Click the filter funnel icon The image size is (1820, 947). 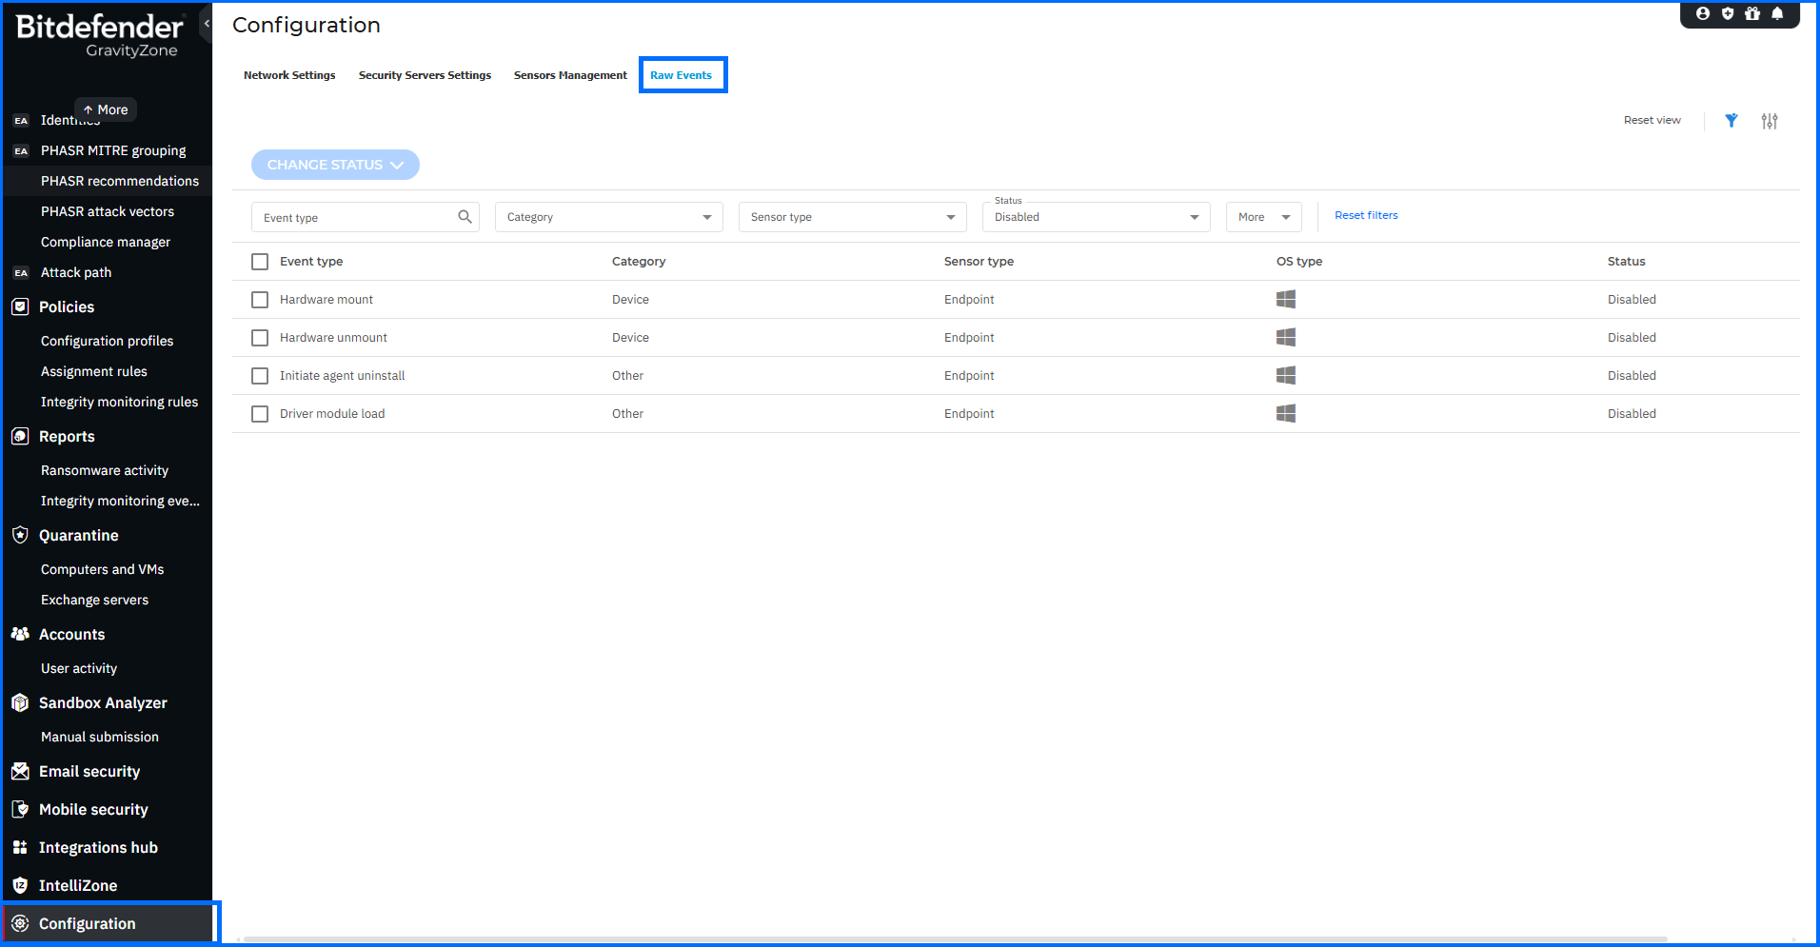(x=1731, y=121)
